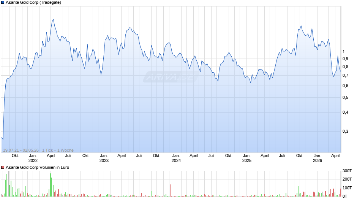Select the title Asante Gold Corp (Tradegate)
The height and width of the screenshot is (200, 357).
[33, 3]
